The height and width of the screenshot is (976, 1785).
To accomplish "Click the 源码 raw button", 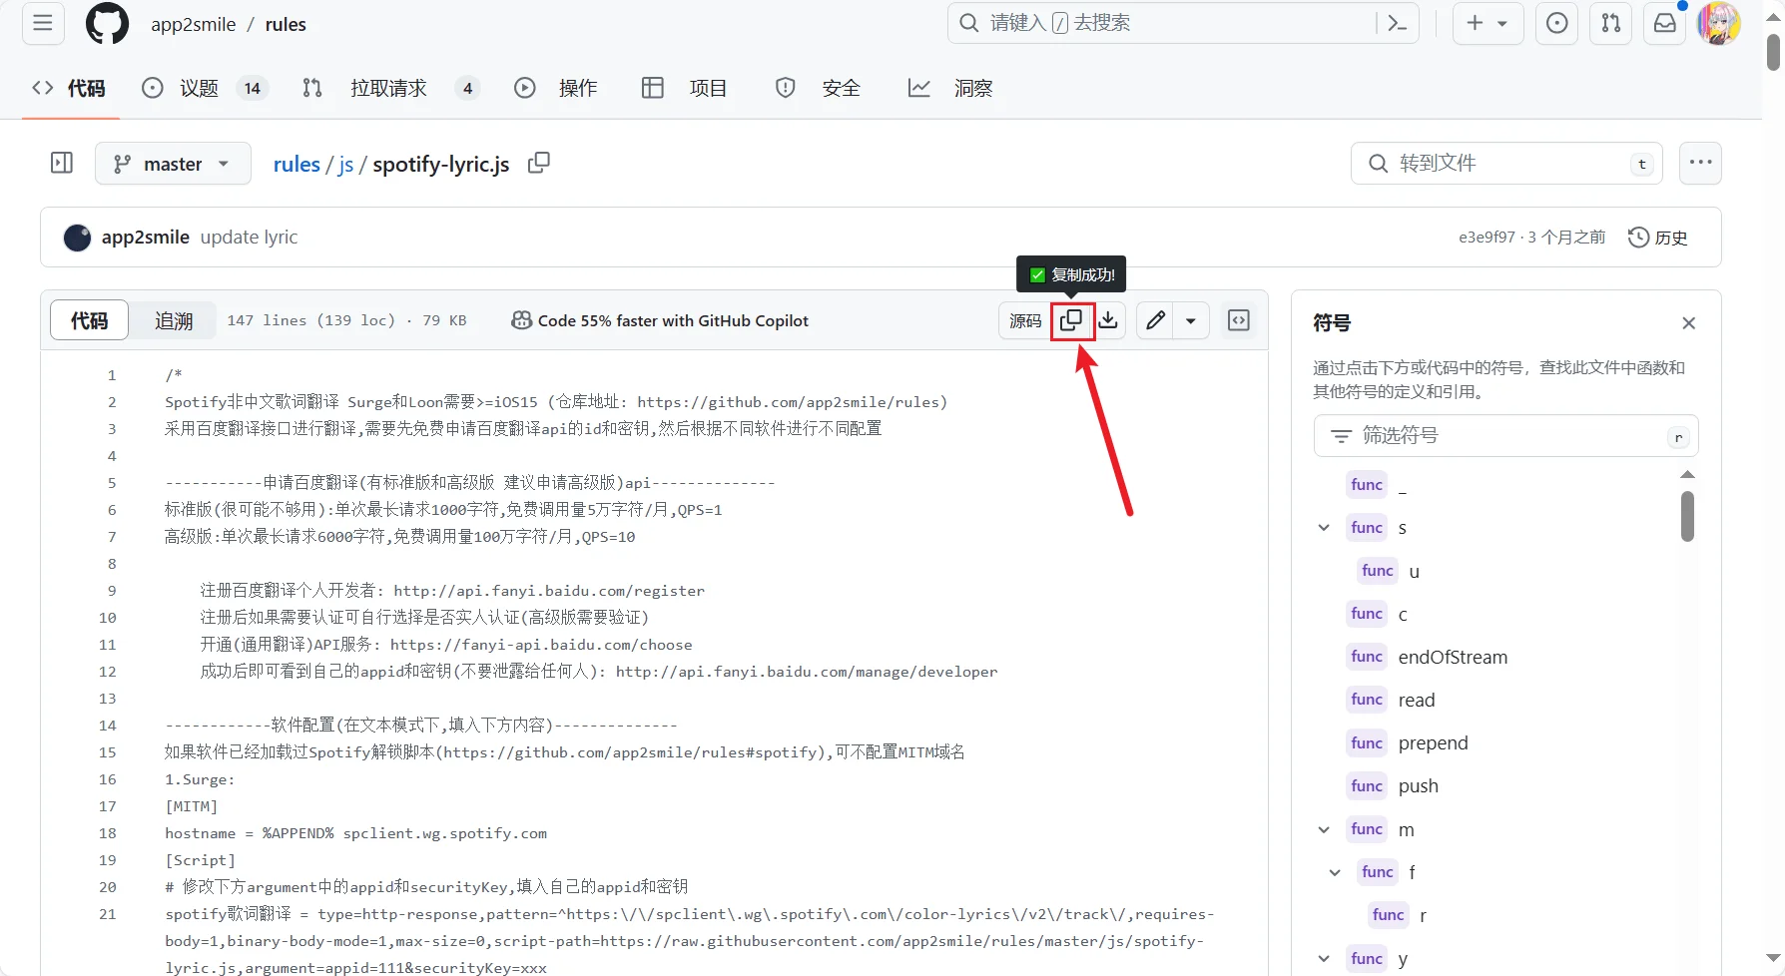I will point(1025,320).
